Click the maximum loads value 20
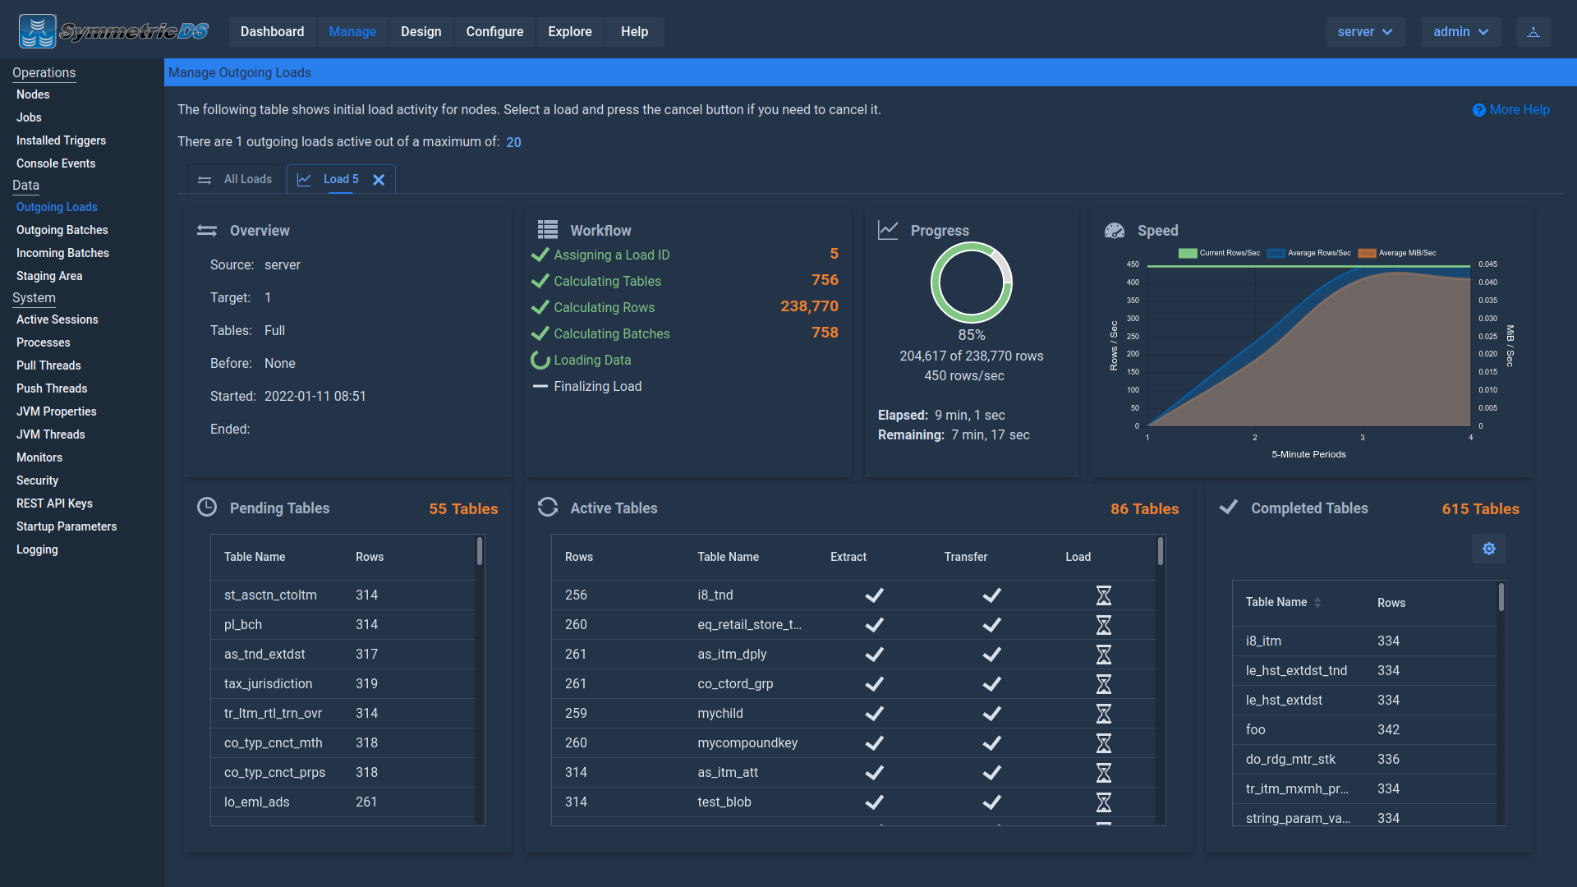The height and width of the screenshot is (887, 1577). pos(513,142)
